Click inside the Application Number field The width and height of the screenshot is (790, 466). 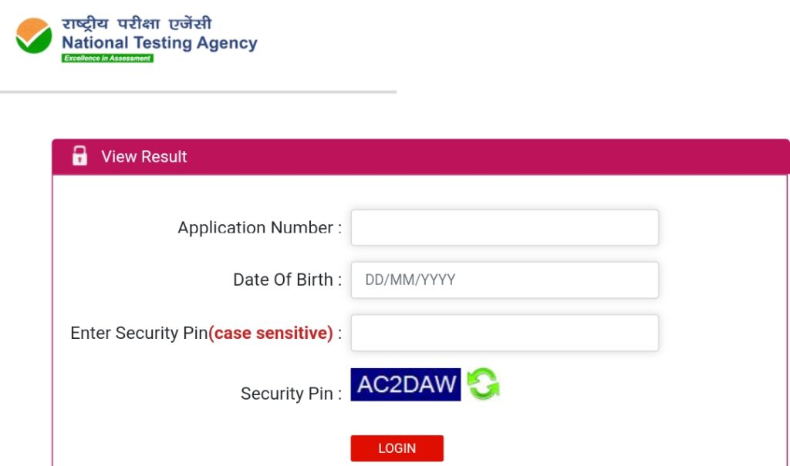[x=505, y=227]
